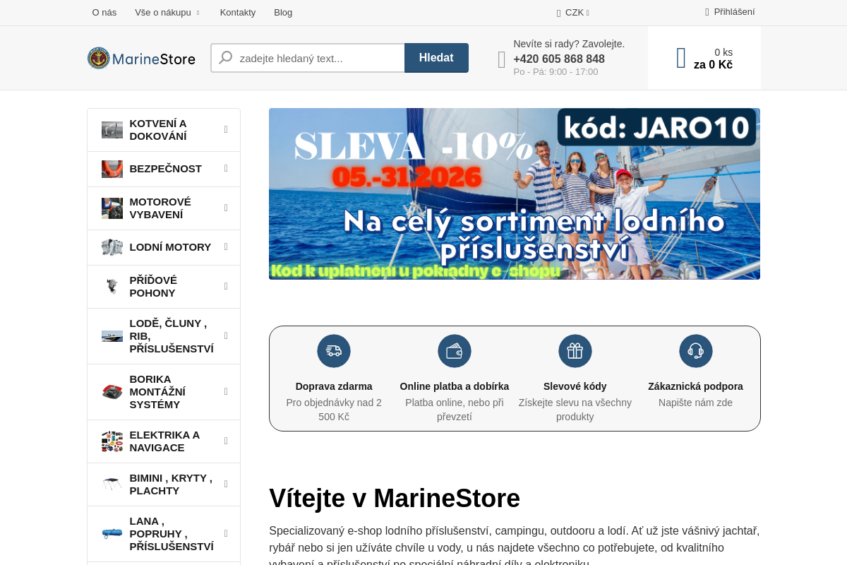This screenshot has width=847, height=565.
Task: Click the Slevové kódy heading
Action: point(575,386)
